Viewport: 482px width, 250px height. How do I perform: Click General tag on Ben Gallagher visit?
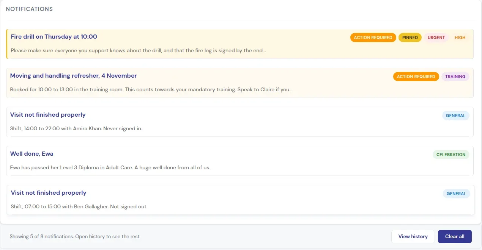457,194
